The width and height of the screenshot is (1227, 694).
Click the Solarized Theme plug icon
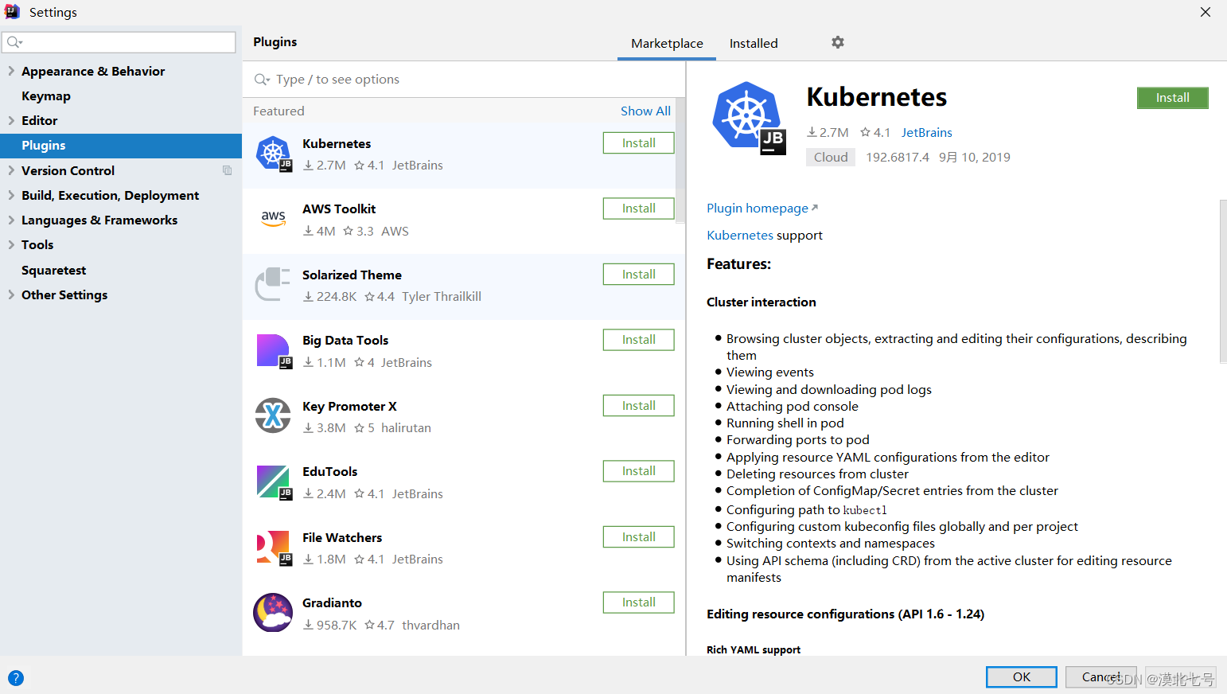point(274,284)
